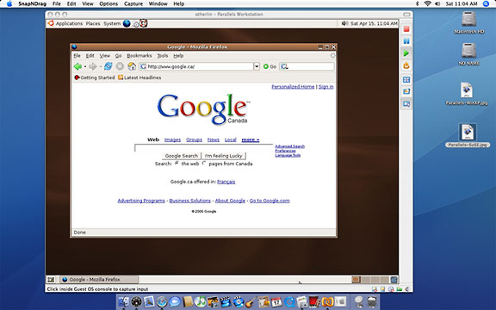496x310 pixels.
Task: Open iTunes from the Mac dock
Action: [x=200, y=301]
